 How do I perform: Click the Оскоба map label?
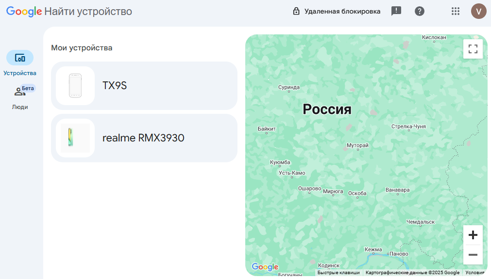tap(357, 193)
